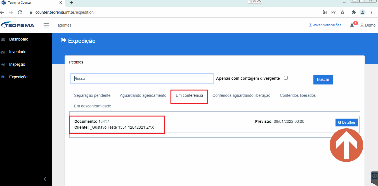Select the Em conferência tab

point(189,95)
